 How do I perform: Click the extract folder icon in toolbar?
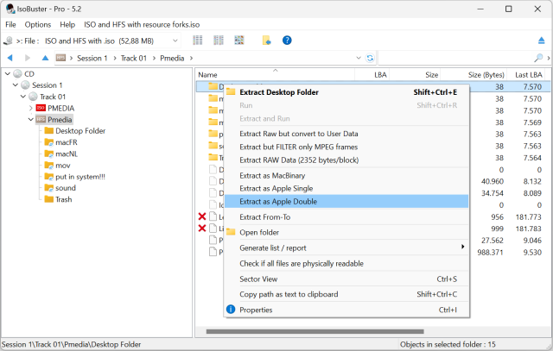266,41
